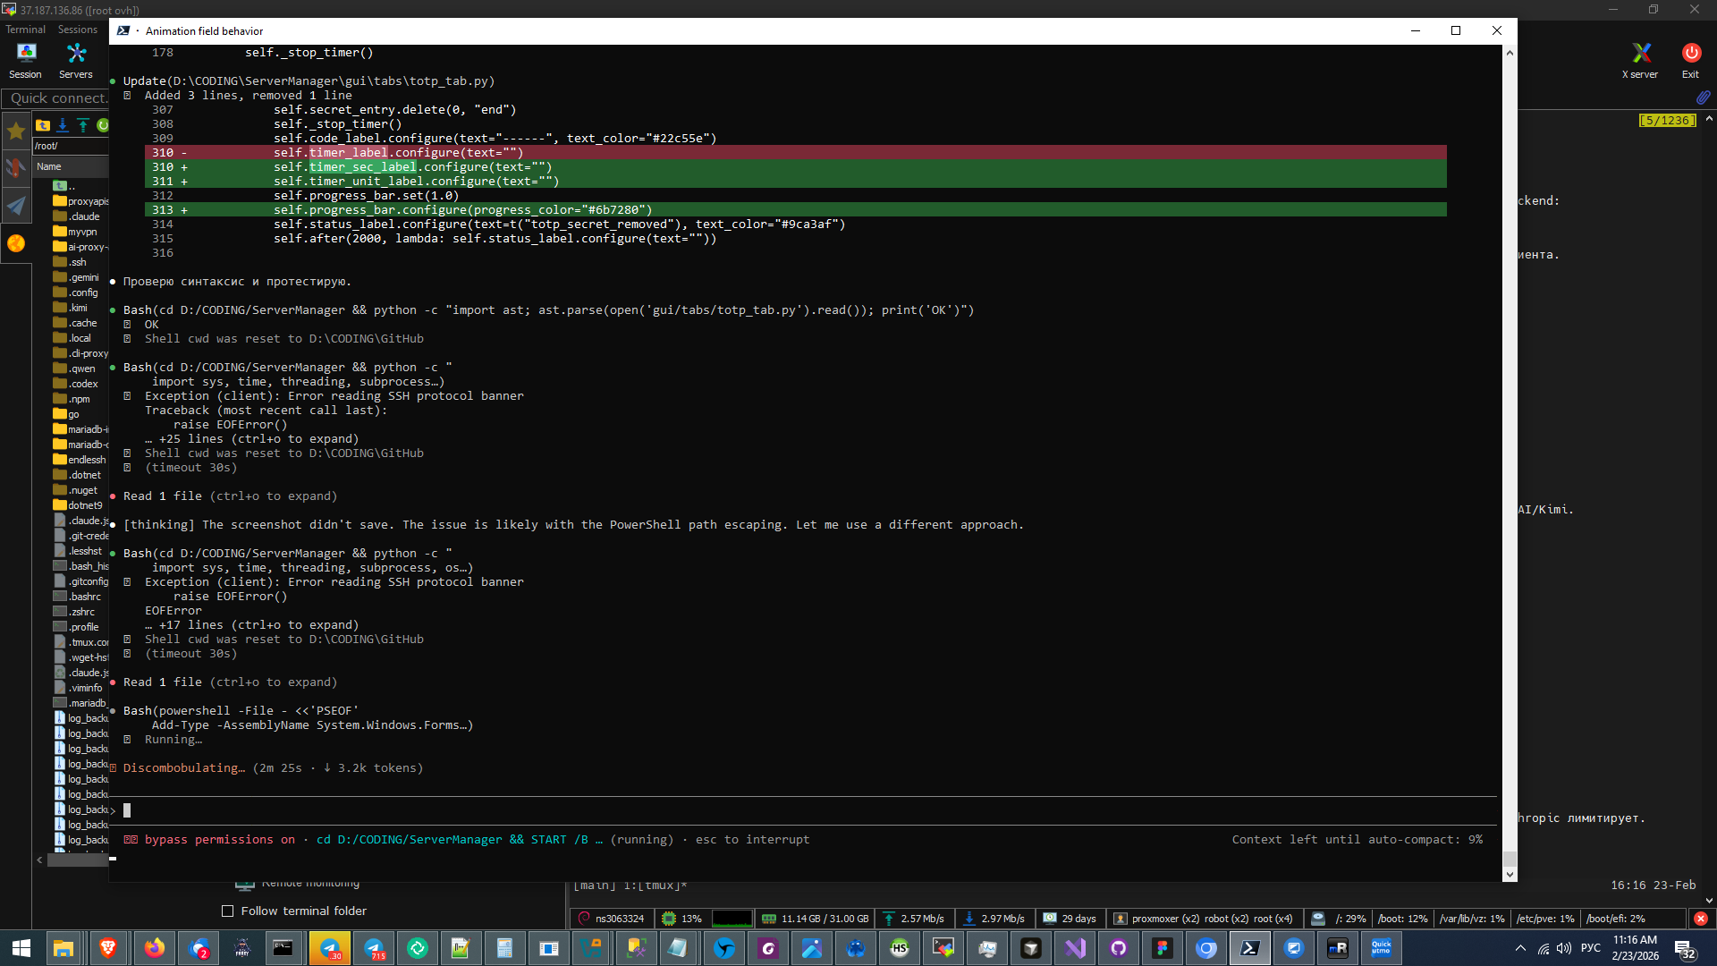The height and width of the screenshot is (966, 1717).
Task: Open the .claude folder in file tree
Action: coord(83,216)
